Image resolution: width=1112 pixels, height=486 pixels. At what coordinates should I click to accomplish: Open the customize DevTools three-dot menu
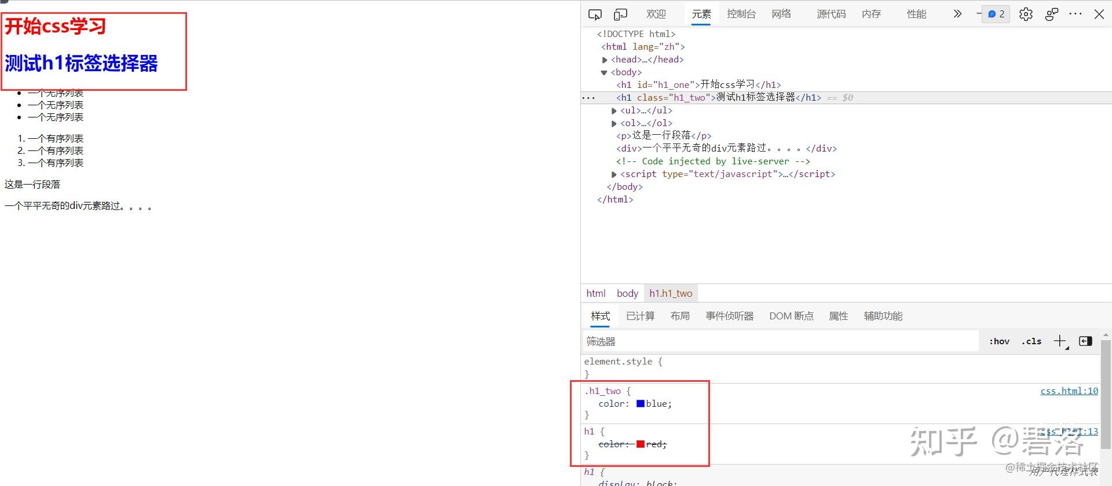coord(1076,14)
